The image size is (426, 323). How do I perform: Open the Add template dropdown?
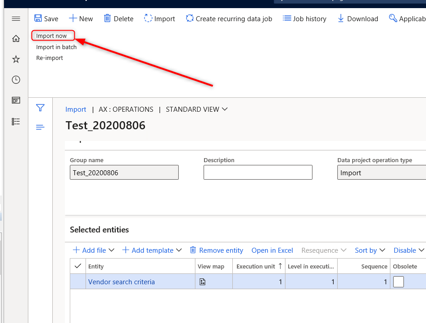[151, 250]
